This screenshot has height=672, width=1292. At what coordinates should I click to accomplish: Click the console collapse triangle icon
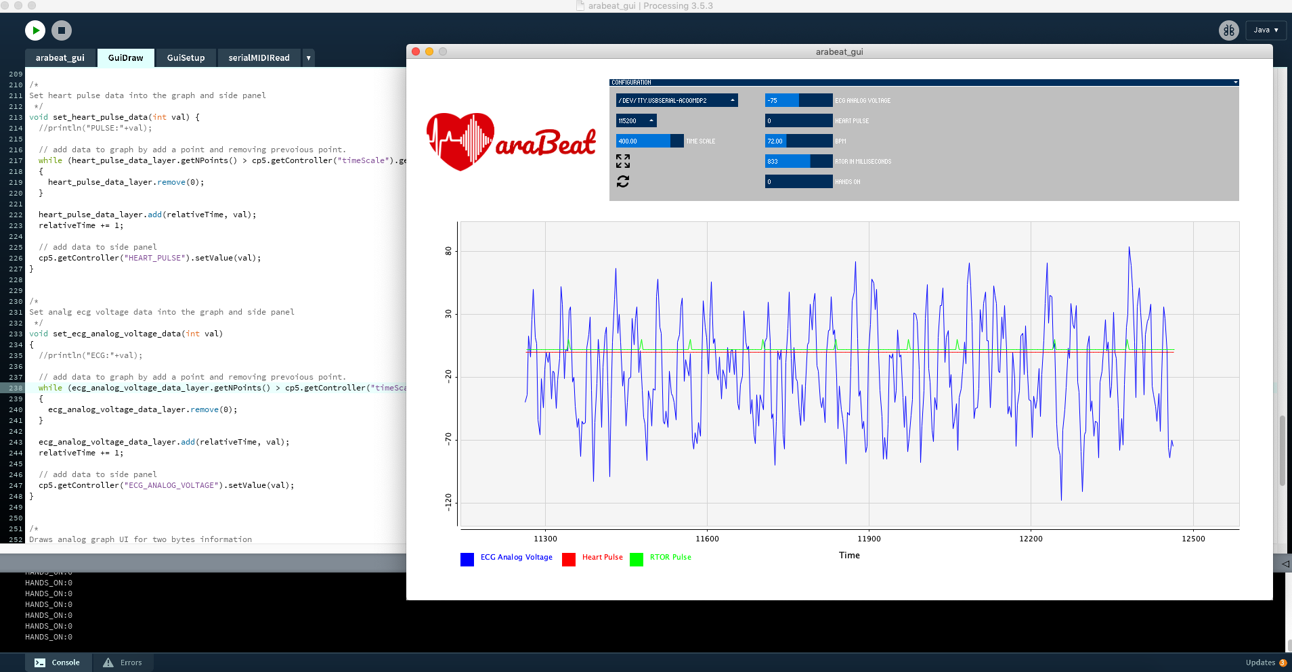coord(1285,563)
